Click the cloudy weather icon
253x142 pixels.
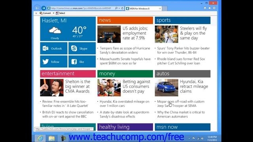(55, 30)
